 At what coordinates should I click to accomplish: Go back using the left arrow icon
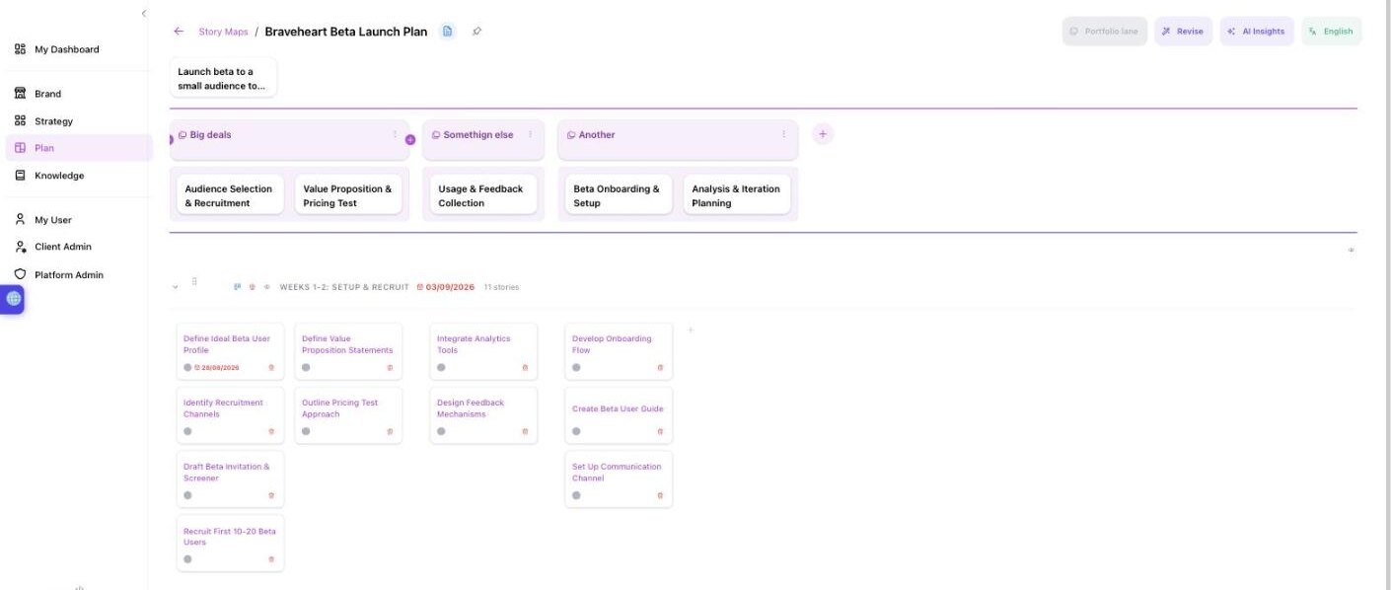coord(179,32)
